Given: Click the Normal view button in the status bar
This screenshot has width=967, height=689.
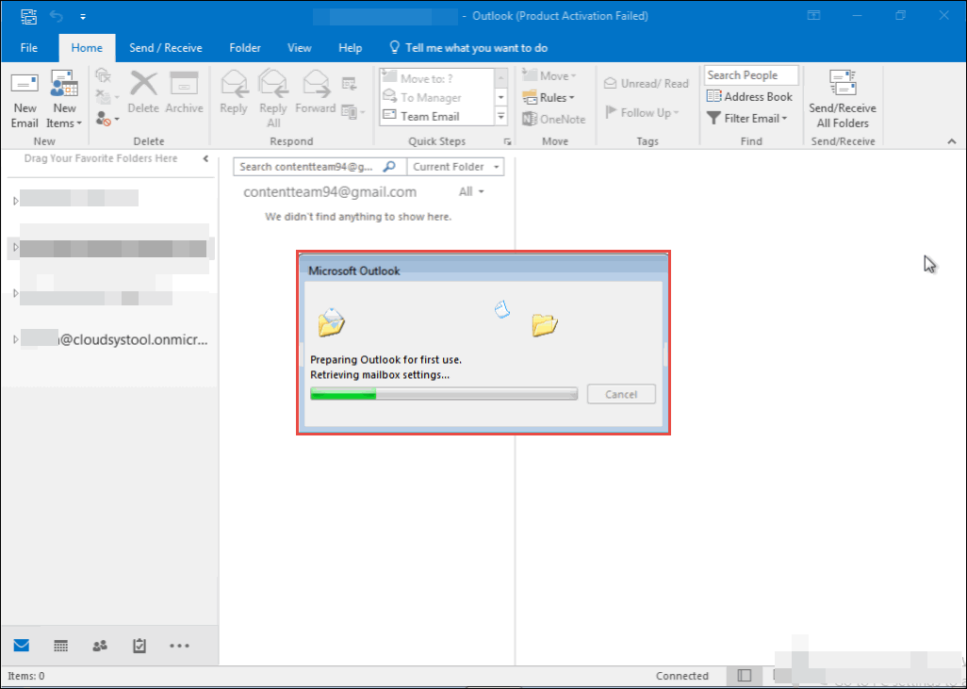Looking at the screenshot, I should (x=745, y=676).
